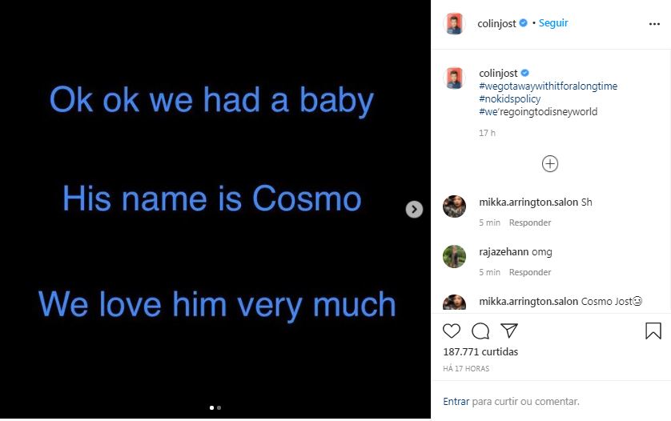Click the Seguir follow link
The image size is (671, 421).
click(553, 23)
